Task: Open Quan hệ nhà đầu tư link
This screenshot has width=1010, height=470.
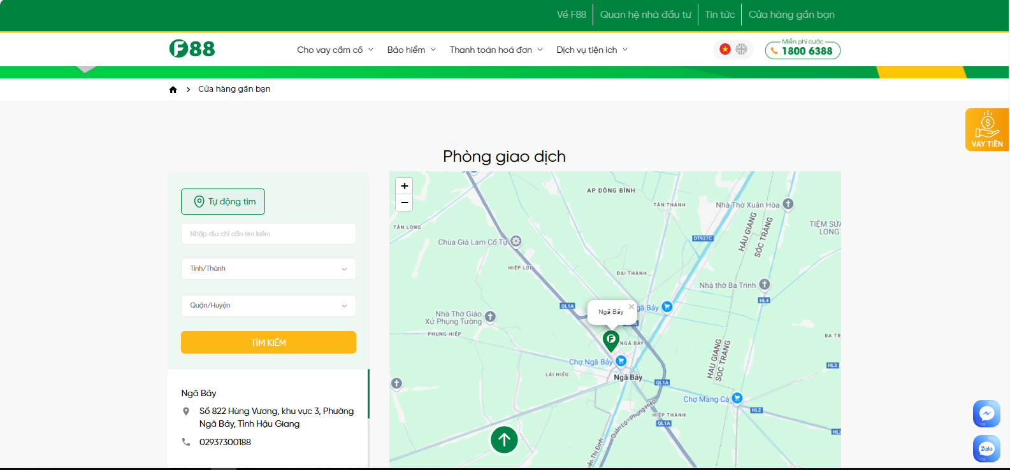Action: click(646, 14)
